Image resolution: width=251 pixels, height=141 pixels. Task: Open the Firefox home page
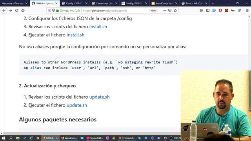(x=23, y=11)
